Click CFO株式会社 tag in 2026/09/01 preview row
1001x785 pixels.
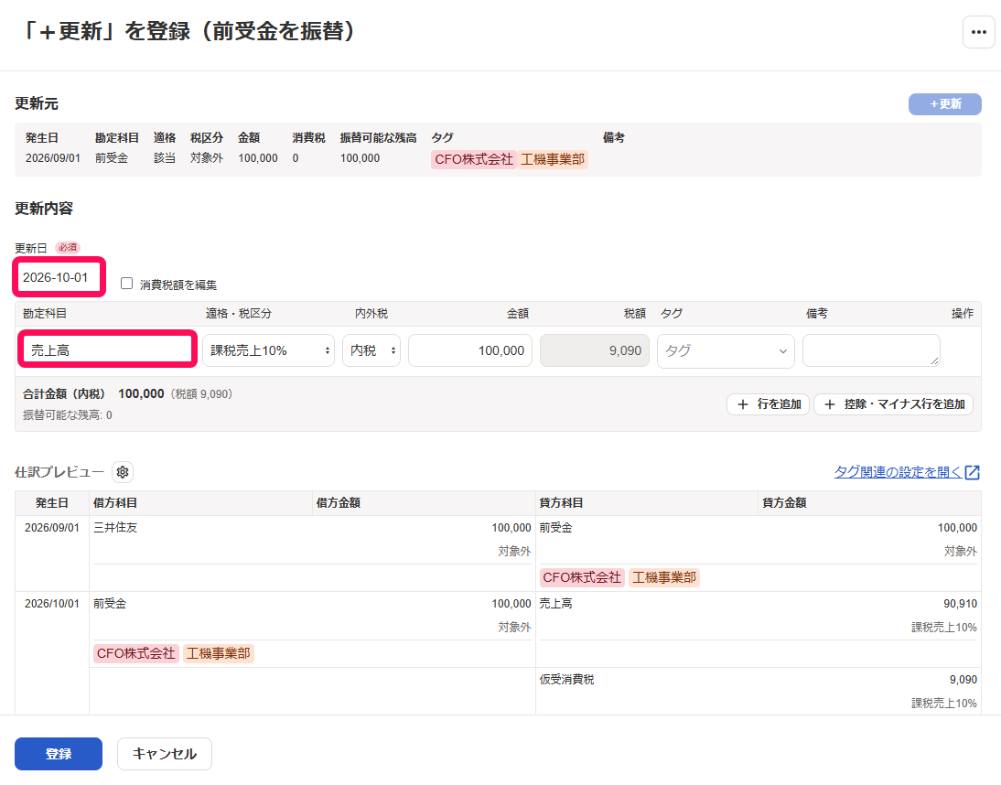coord(582,577)
